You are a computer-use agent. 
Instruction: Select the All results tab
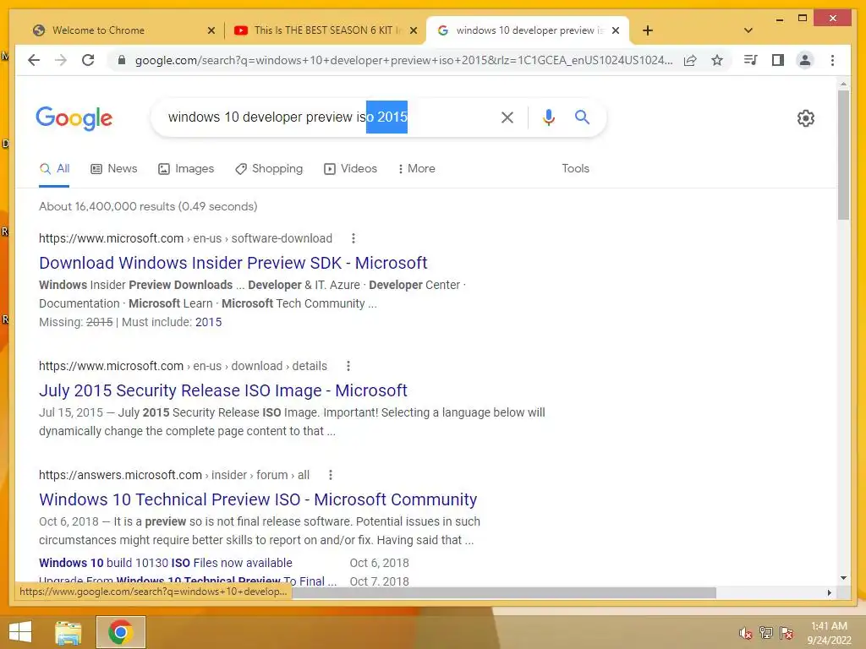tap(54, 169)
